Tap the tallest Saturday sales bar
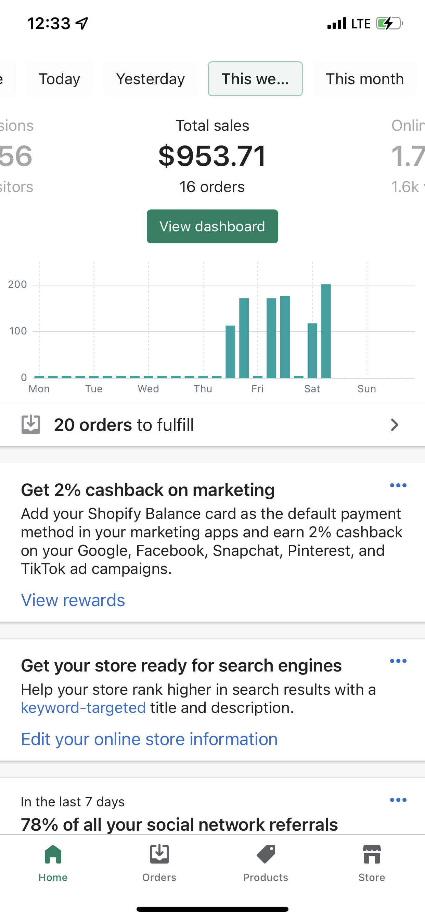The height and width of the screenshot is (920, 425). [x=326, y=331]
